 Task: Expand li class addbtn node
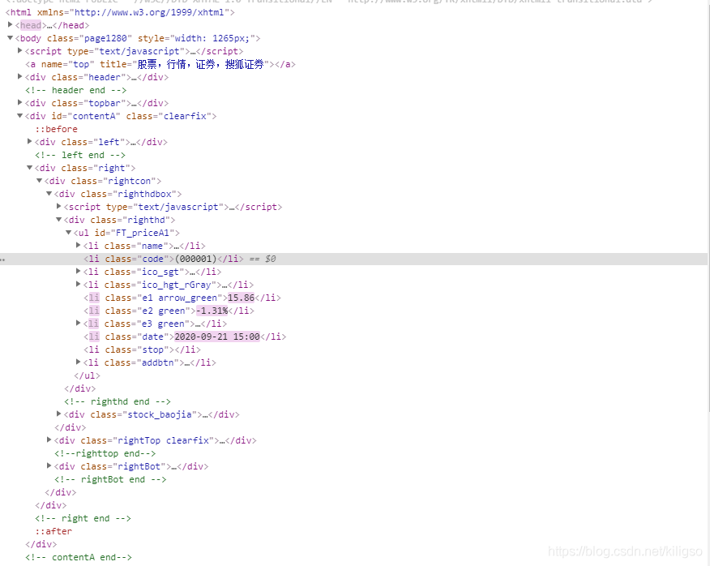[x=79, y=362]
